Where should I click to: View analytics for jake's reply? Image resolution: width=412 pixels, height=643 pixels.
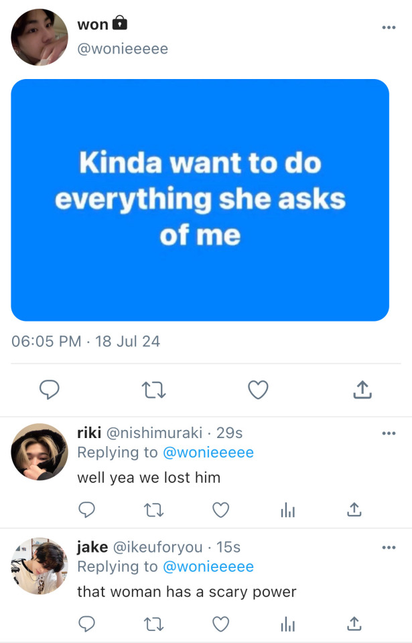(287, 624)
